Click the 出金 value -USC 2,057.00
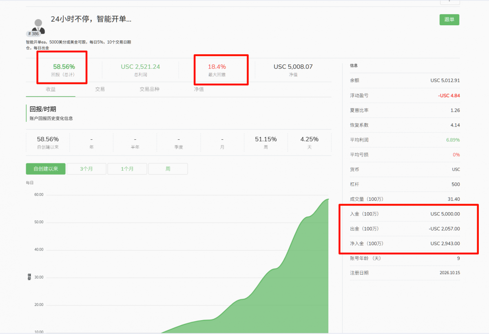The image size is (489, 334). coord(444,229)
